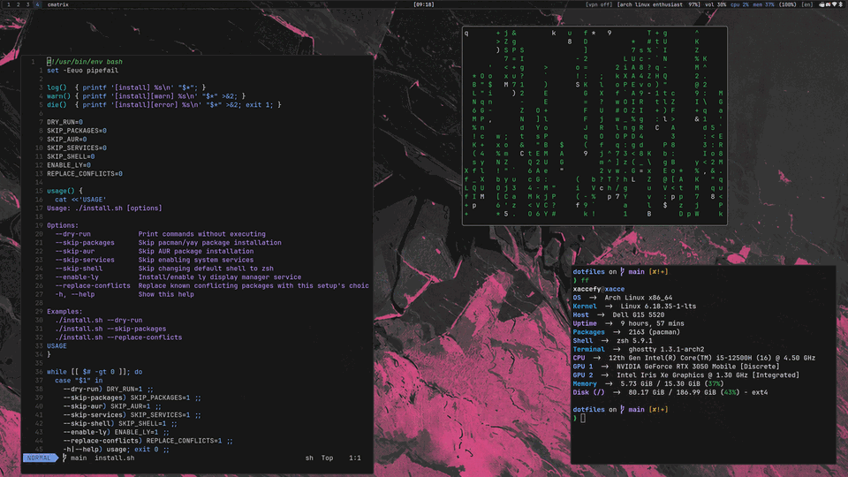Screen dimensions: 848x477
Task: Click the Usage: ./install.sh [options] line
Action: tap(104, 208)
